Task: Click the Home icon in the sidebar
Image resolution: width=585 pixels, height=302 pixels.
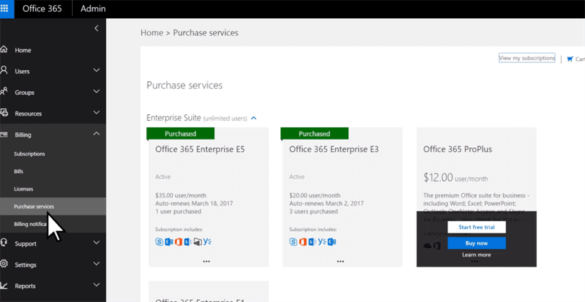Action: click(x=4, y=50)
